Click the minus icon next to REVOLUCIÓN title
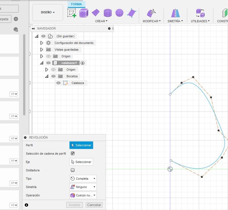Viewport: 228px width, 210px height. 25,137
